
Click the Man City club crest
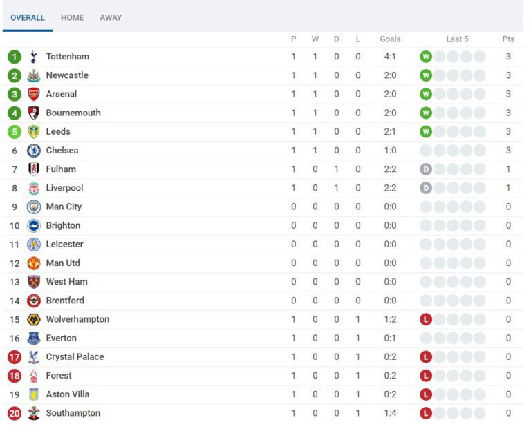pyautogui.click(x=33, y=207)
